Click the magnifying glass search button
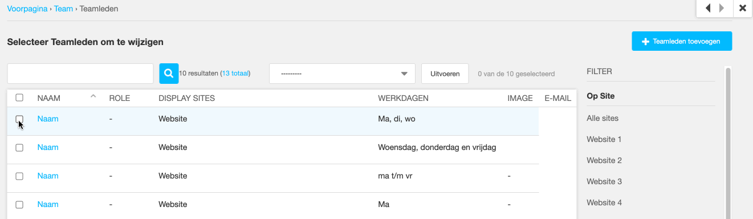Image resolution: width=753 pixels, height=219 pixels. point(169,74)
